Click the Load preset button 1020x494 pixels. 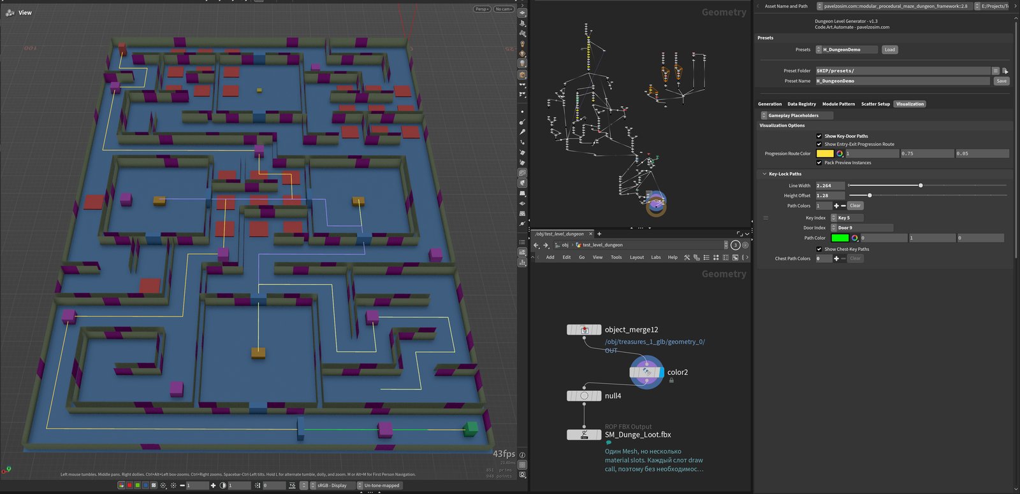click(889, 50)
